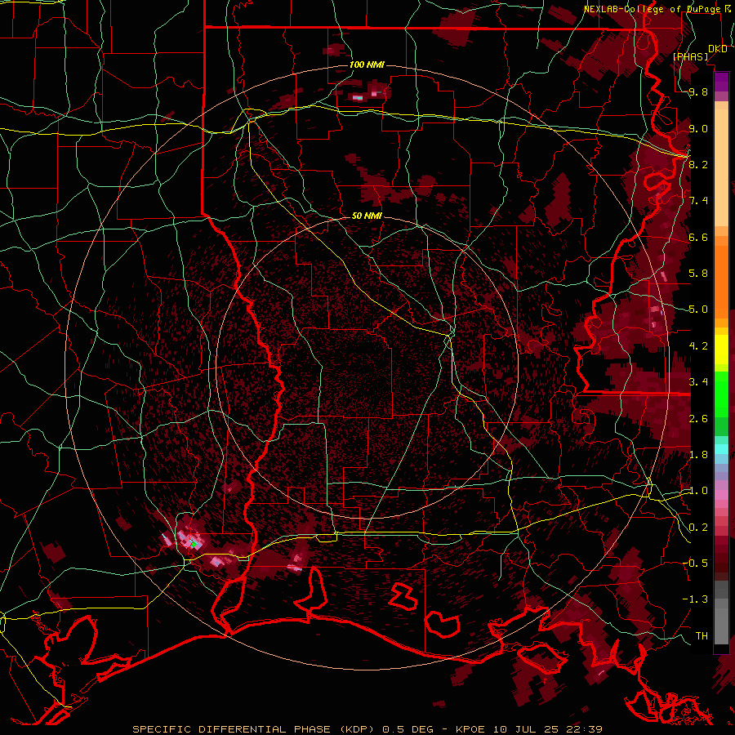Click the '50 NMI' range ring label
Screen dimensions: 735x735
point(367,216)
